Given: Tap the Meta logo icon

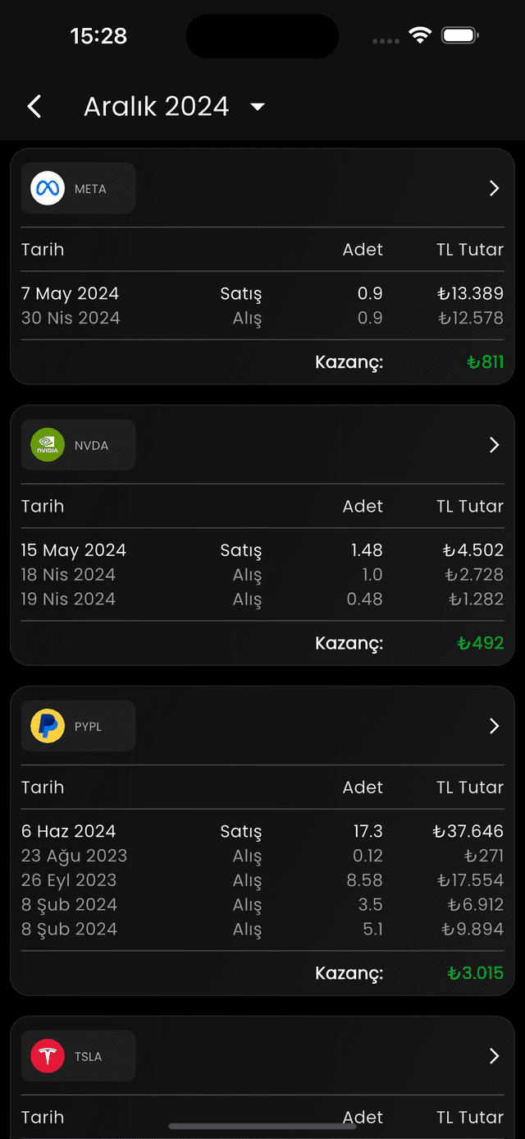Looking at the screenshot, I should tap(48, 188).
